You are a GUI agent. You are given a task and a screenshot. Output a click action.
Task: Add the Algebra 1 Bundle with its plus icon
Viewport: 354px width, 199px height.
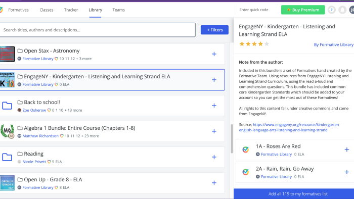point(214,131)
